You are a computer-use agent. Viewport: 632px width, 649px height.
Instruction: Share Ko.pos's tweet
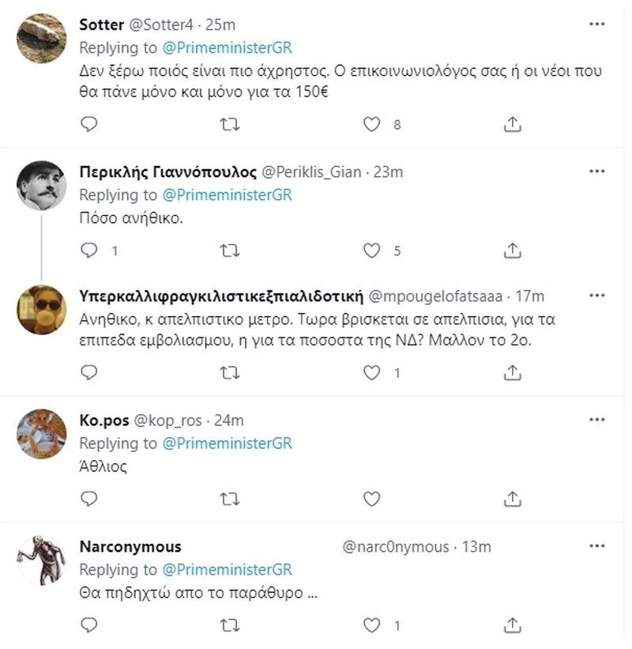pos(512,498)
